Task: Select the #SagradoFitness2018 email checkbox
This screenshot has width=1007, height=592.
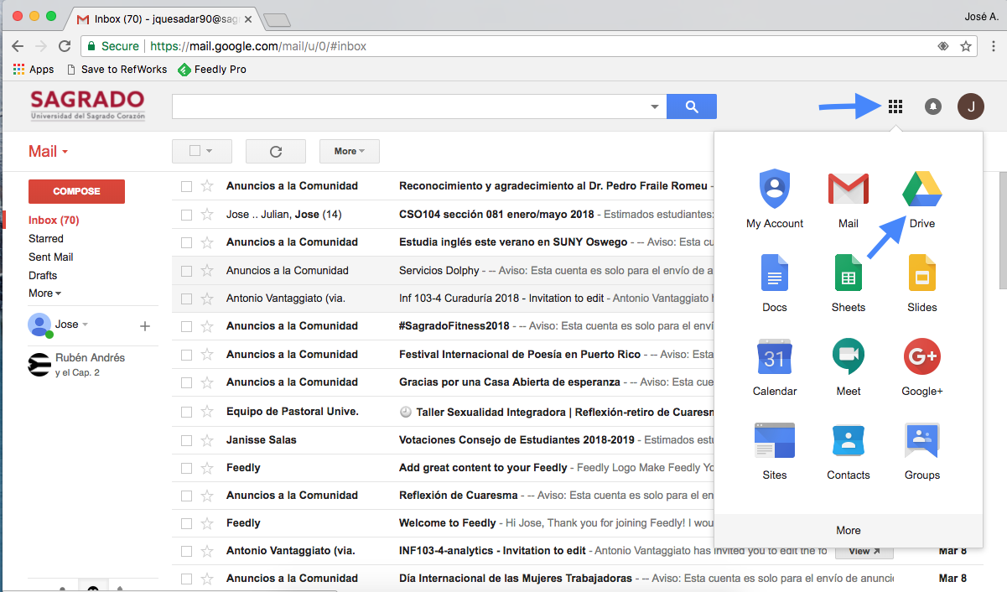Action: [186, 326]
